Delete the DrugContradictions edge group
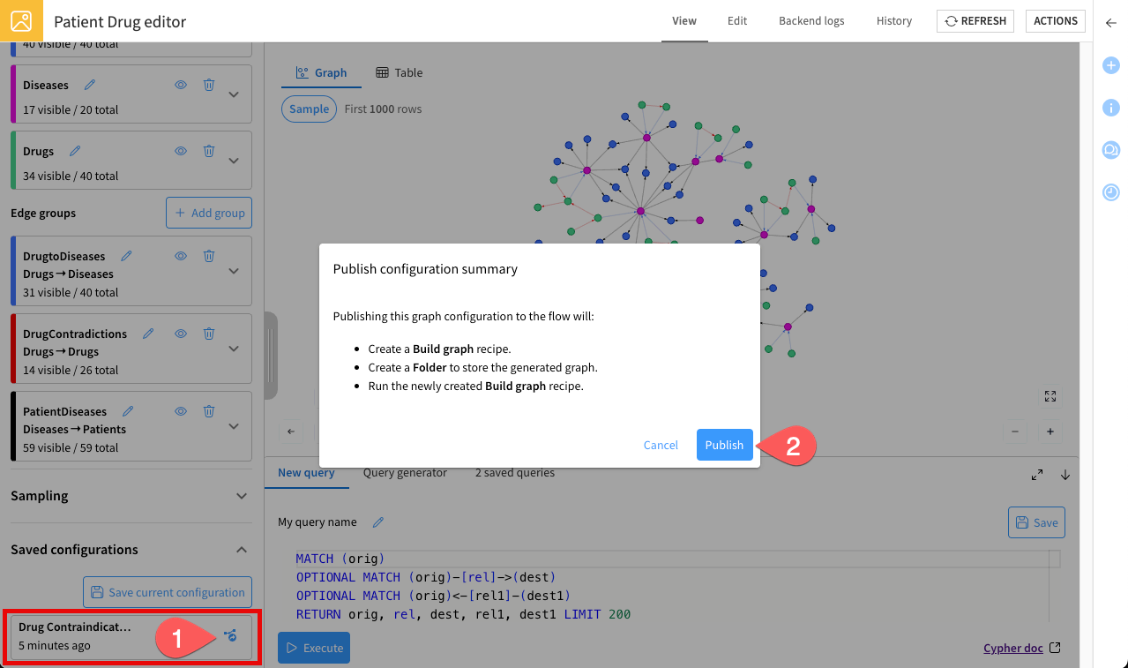This screenshot has height=668, width=1128. [209, 334]
